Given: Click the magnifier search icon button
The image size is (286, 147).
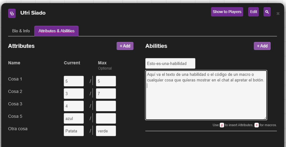Looking at the screenshot, I should tap(267, 12).
